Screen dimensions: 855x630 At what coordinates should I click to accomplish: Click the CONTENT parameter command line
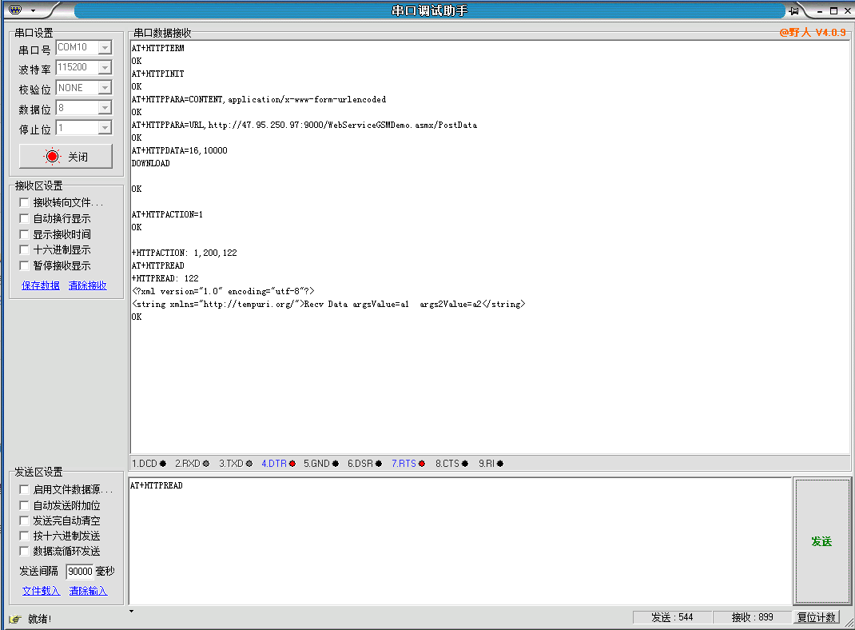click(259, 99)
